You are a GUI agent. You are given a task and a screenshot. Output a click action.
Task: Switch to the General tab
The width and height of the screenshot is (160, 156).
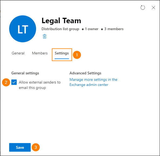click(x=18, y=53)
